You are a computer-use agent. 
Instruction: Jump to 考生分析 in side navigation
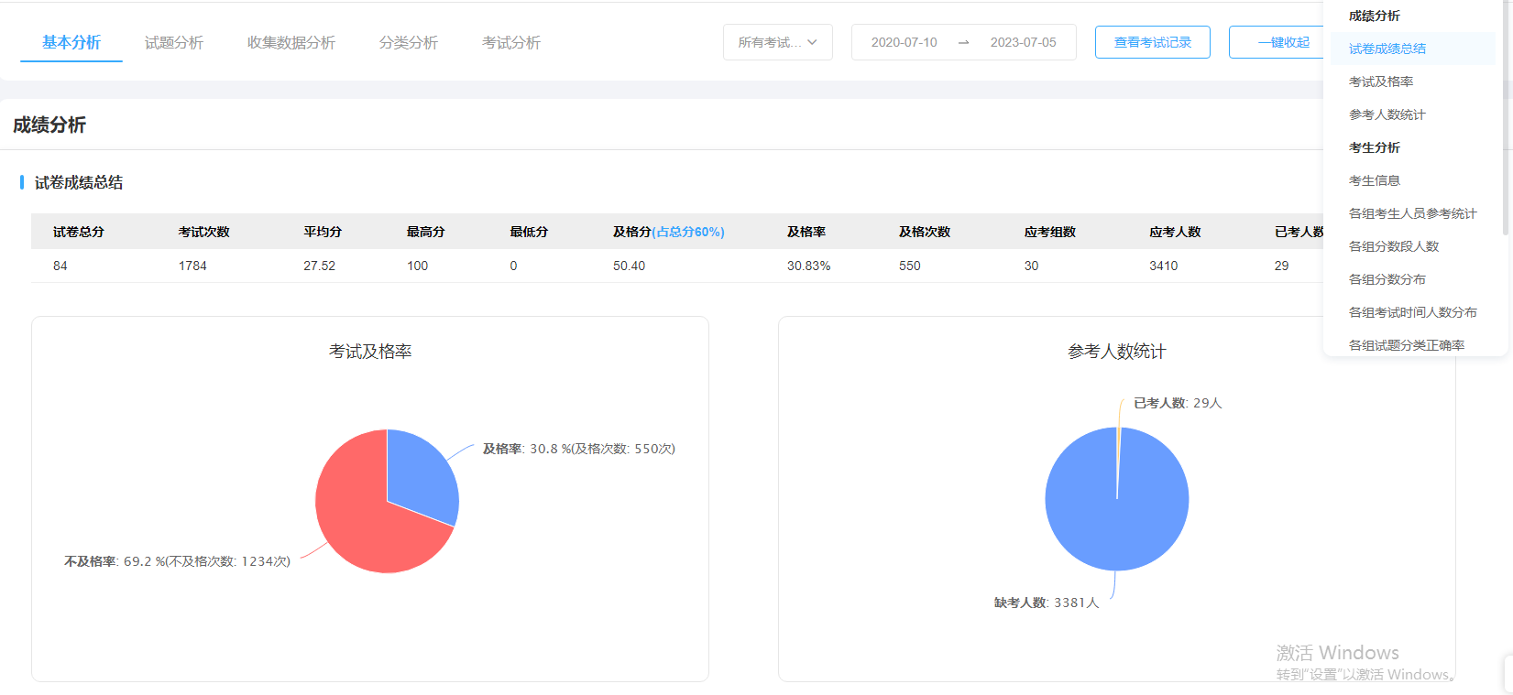(1375, 147)
